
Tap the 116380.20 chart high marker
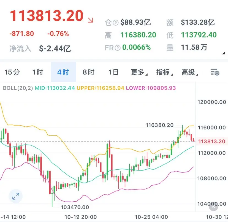159,125
